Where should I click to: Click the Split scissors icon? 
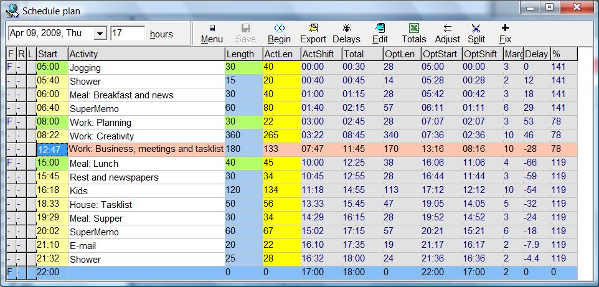pyautogui.click(x=476, y=29)
